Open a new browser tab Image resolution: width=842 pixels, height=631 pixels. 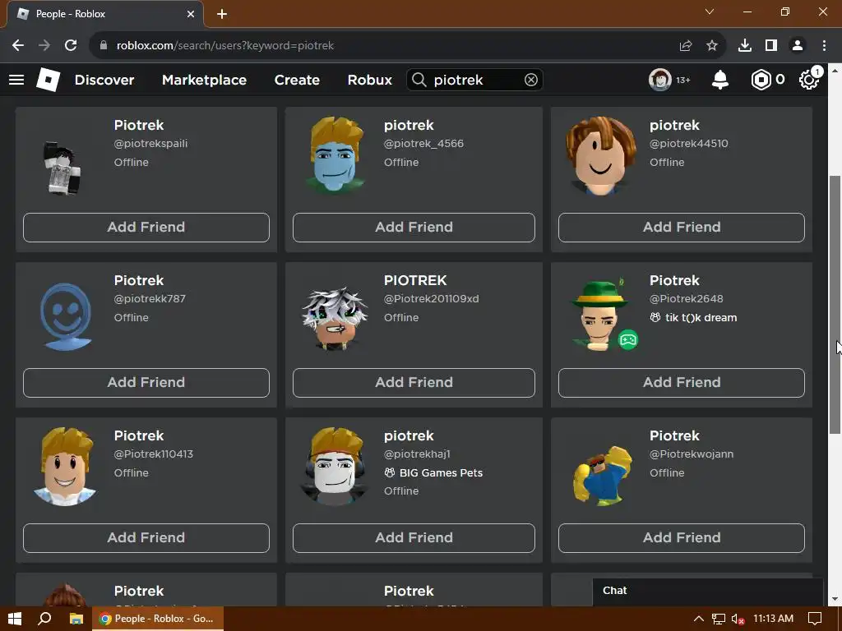pyautogui.click(x=222, y=14)
